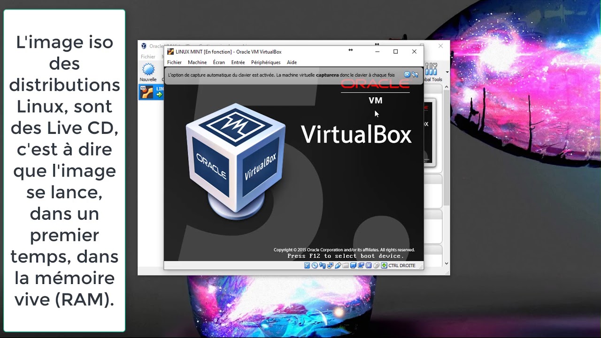Image resolution: width=601 pixels, height=338 pixels.
Task: Select the LINUX MINT machine in Manager list
Action: tap(151, 92)
